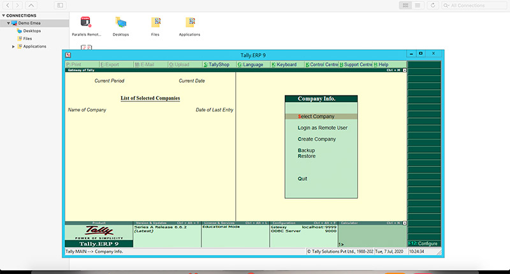Click the Date of Last Entry label
The height and width of the screenshot is (274, 510).
(x=214, y=110)
